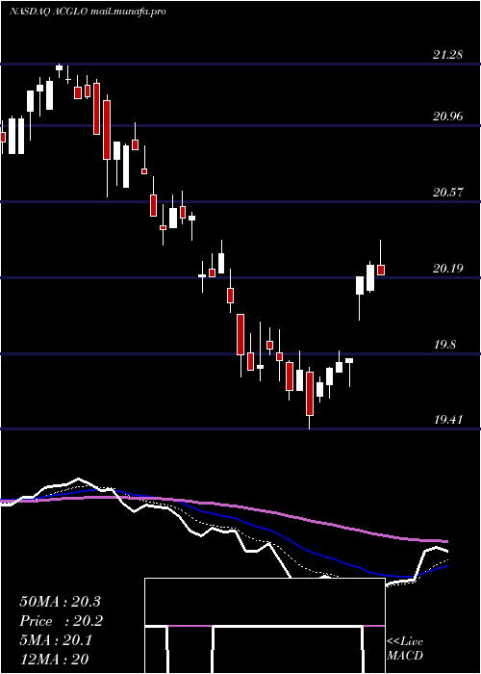This screenshot has width=481, height=674.
Task: Click the 20.96 price level label
Action: [448, 117]
